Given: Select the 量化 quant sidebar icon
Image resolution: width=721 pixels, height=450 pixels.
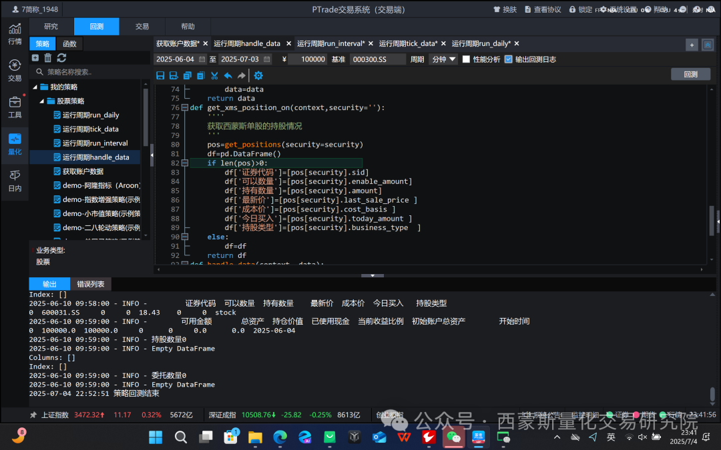Looking at the screenshot, I should [15, 144].
